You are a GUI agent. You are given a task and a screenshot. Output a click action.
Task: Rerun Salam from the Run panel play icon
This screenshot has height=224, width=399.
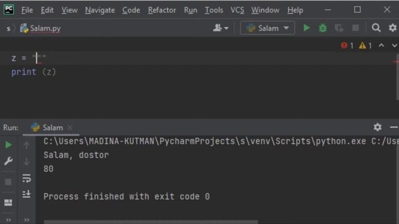8,145
